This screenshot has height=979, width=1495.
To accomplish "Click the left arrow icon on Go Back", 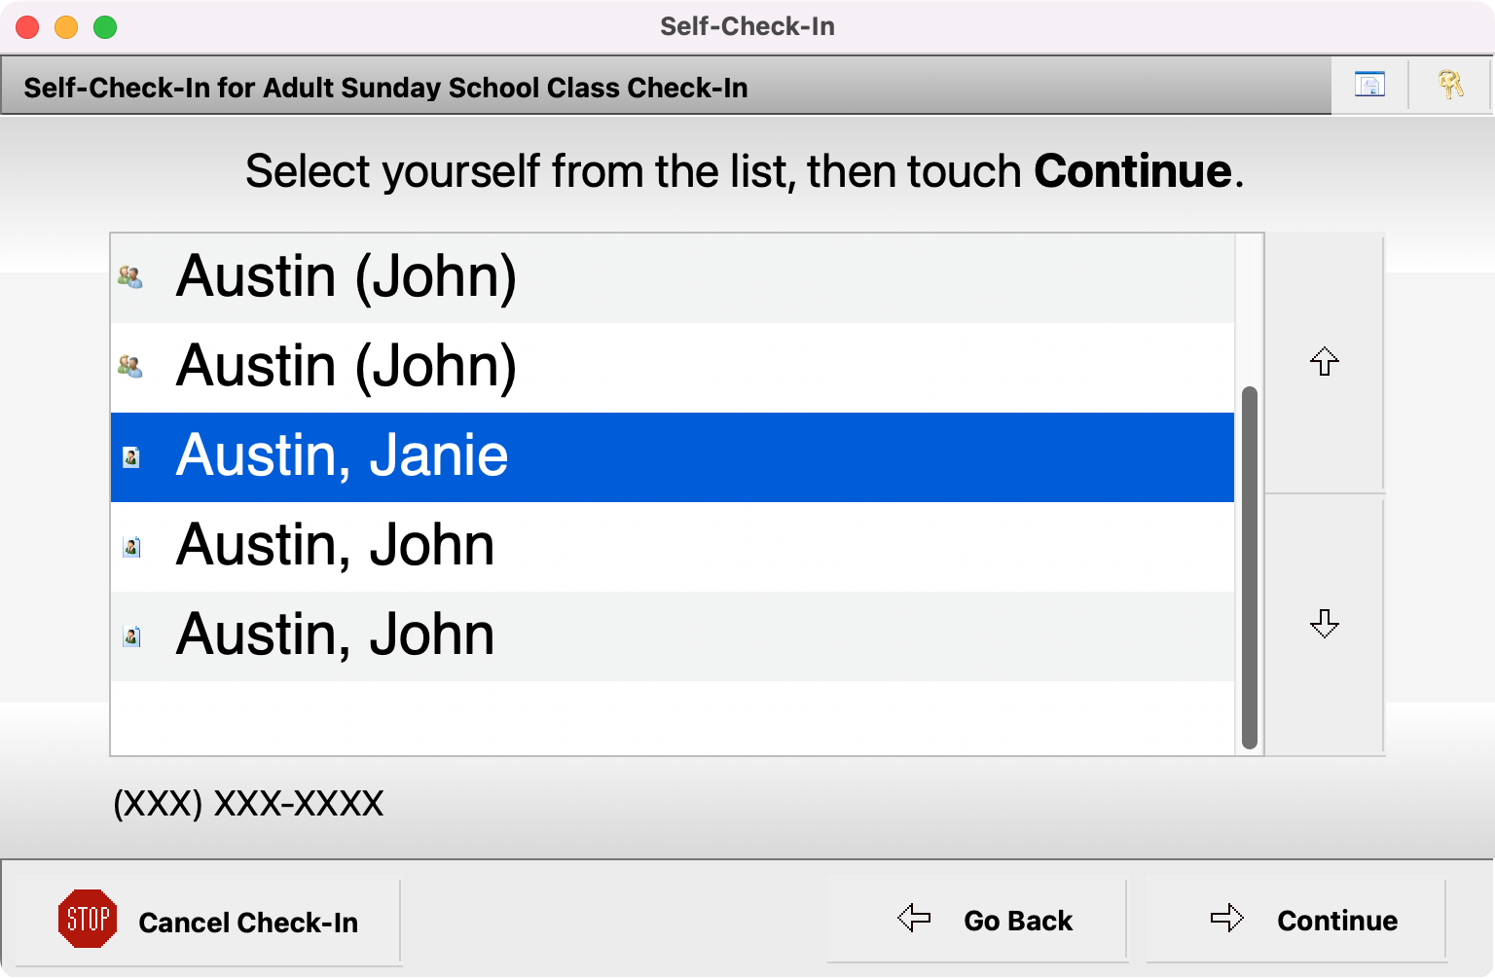I will (912, 918).
